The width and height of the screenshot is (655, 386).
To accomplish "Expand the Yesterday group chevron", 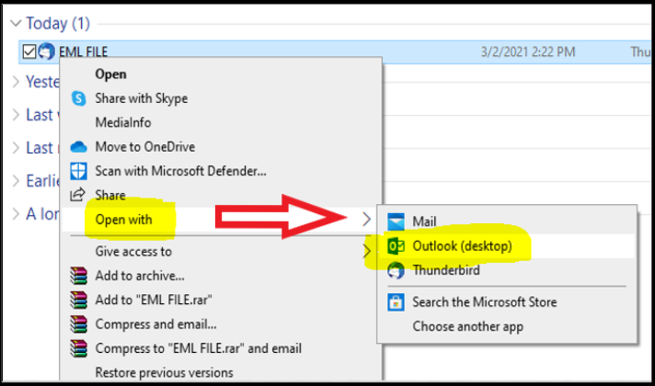I will (x=16, y=82).
